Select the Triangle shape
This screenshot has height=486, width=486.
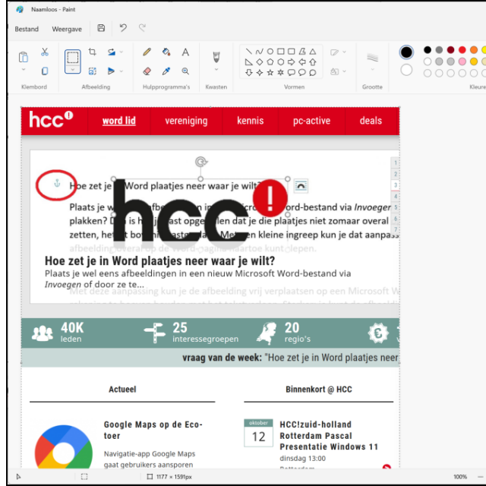[313, 52]
